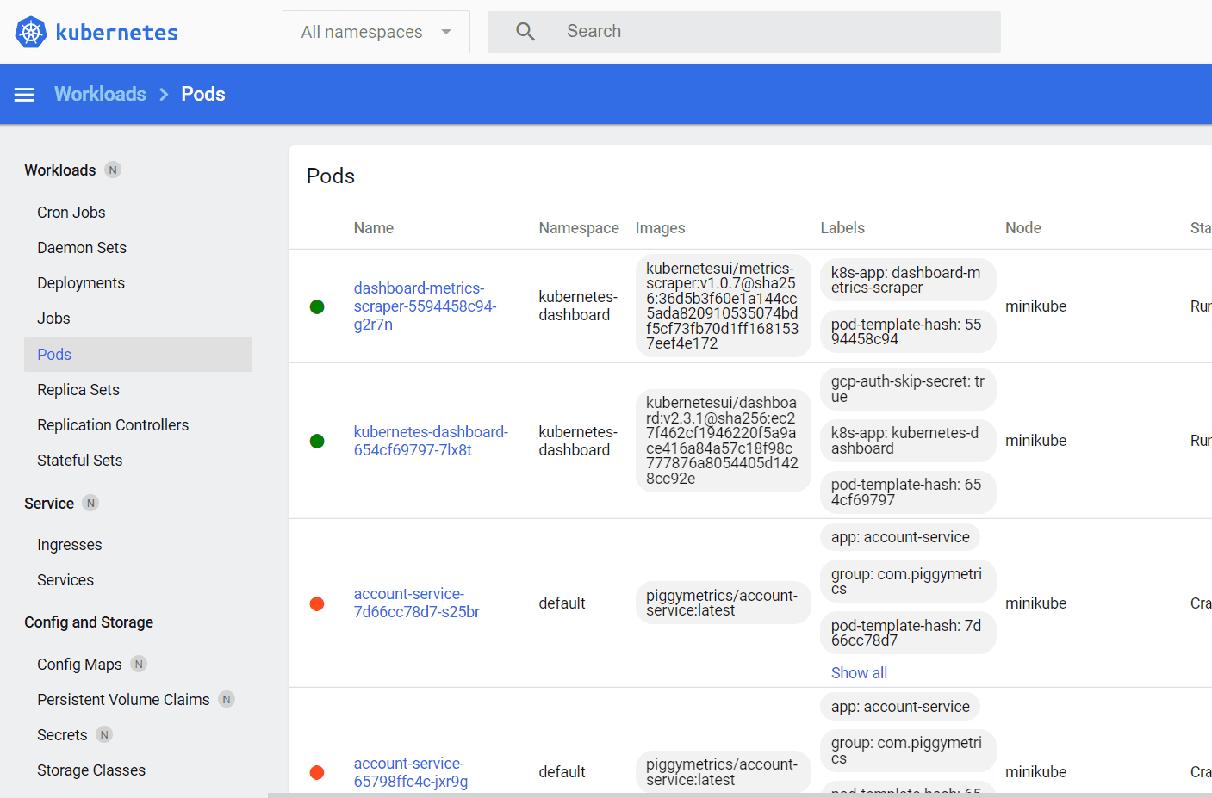Click Node column header

(1023, 228)
